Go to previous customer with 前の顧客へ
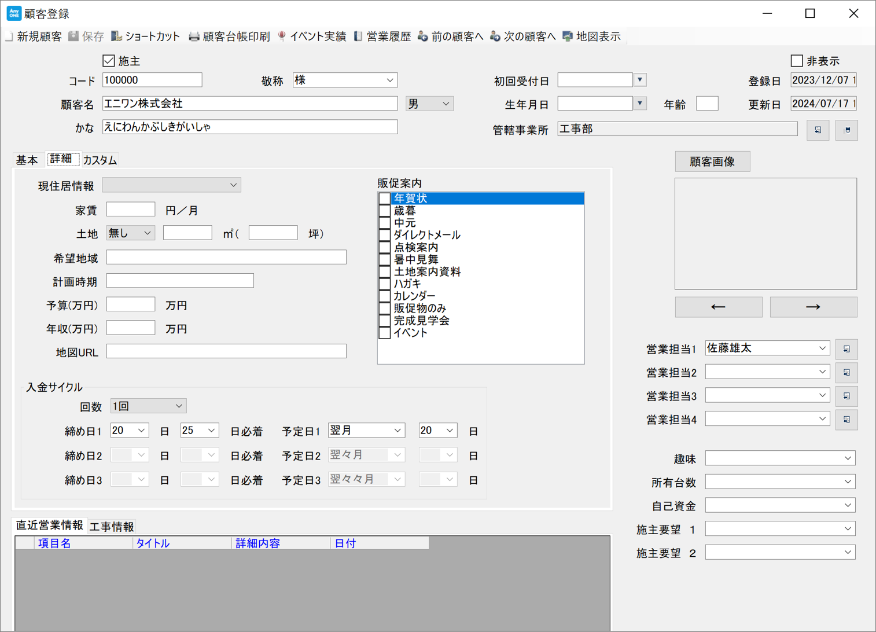The width and height of the screenshot is (876, 632). 450,36
